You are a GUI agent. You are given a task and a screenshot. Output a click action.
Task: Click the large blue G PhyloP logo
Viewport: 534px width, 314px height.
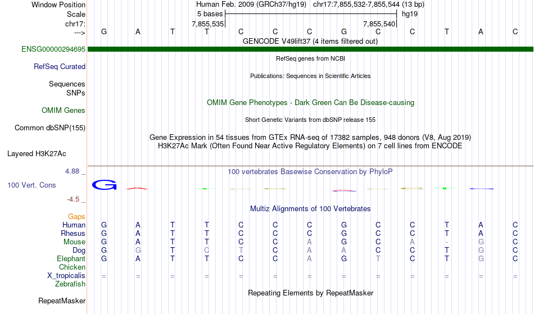click(x=104, y=185)
